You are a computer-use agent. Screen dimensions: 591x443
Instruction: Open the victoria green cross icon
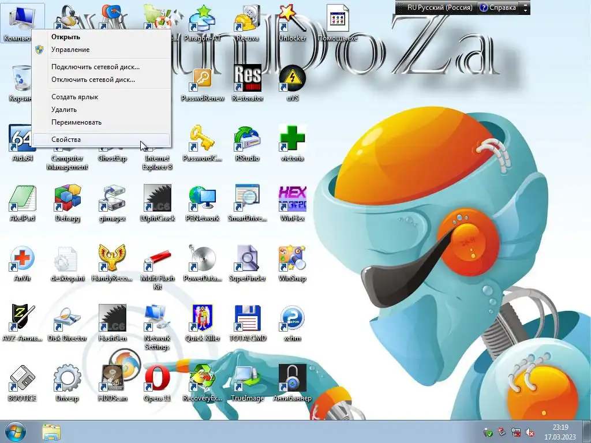click(292, 144)
